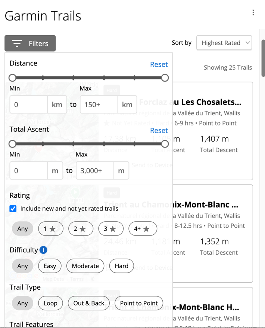Focus the Distance Max 150+ field
Image resolution: width=265 pixels, height=328 pixels.
point(99,104)
